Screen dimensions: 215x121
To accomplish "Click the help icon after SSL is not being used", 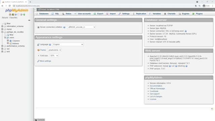I will [x=186, y=31].
